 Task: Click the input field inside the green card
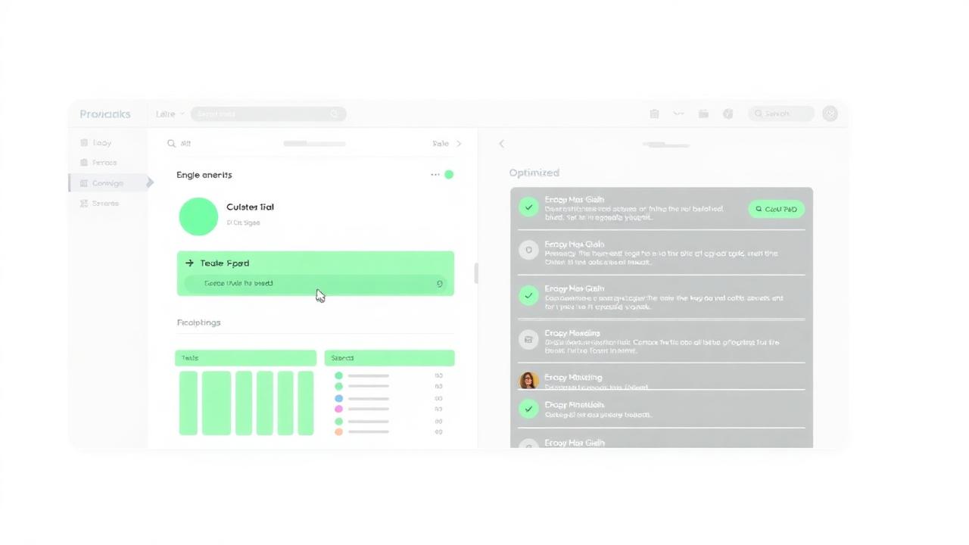(315, 284)
